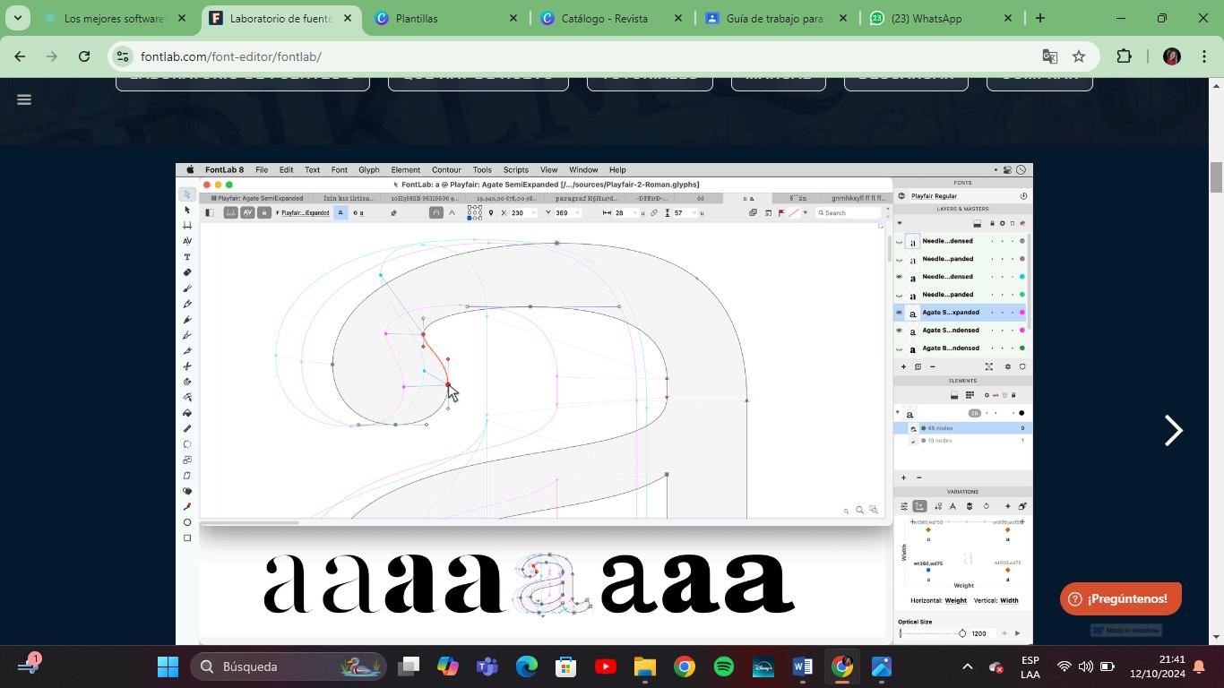Open Spotify from the taskbar
Viewport: 1224px width, 688px height.
coord(724,666)
